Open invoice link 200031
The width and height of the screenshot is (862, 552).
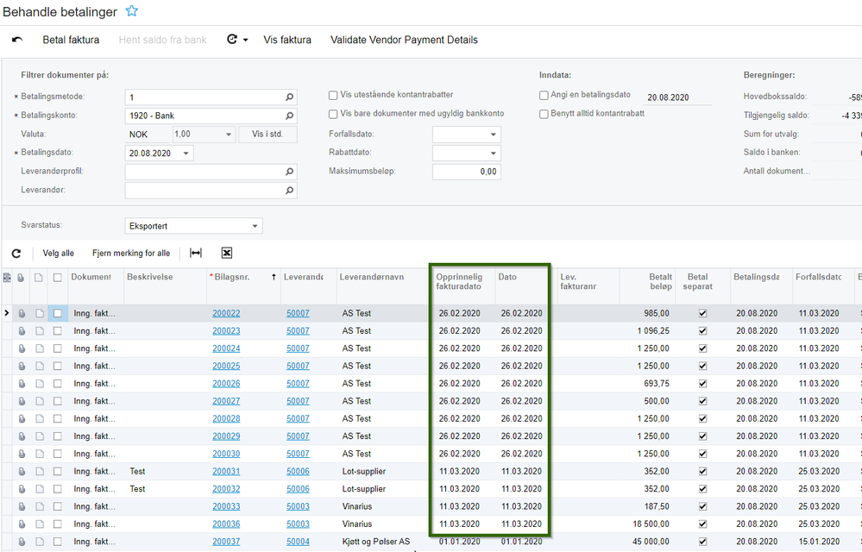226,472
